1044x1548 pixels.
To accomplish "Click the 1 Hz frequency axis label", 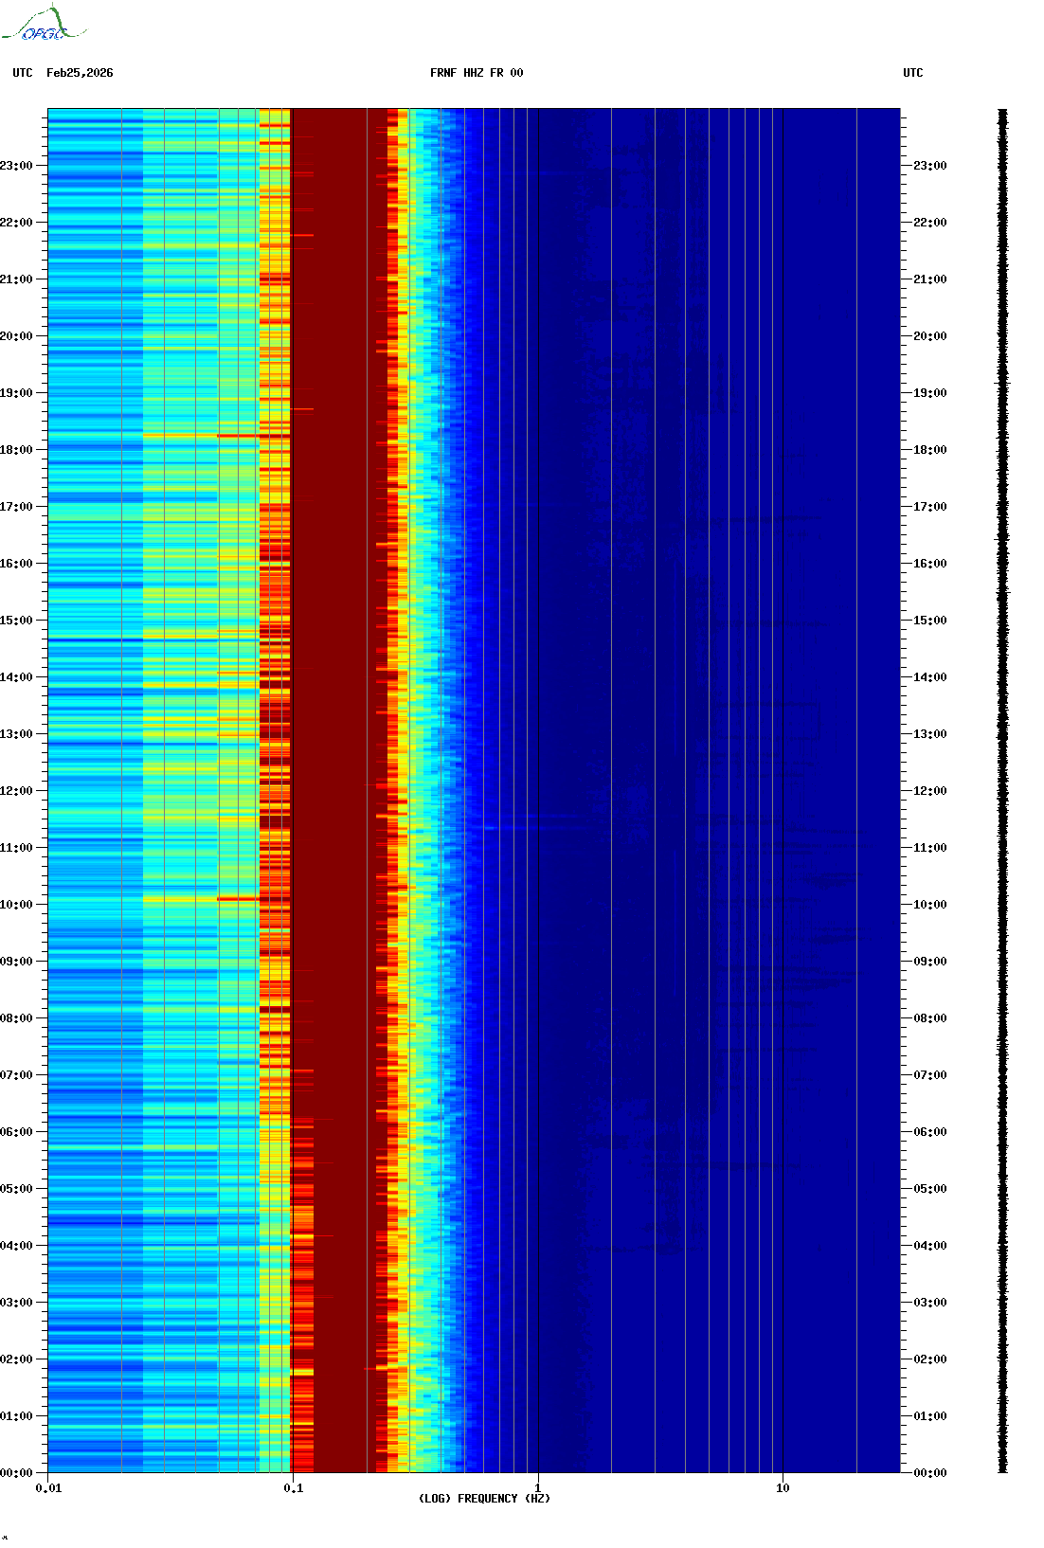I will point(538,1488).
